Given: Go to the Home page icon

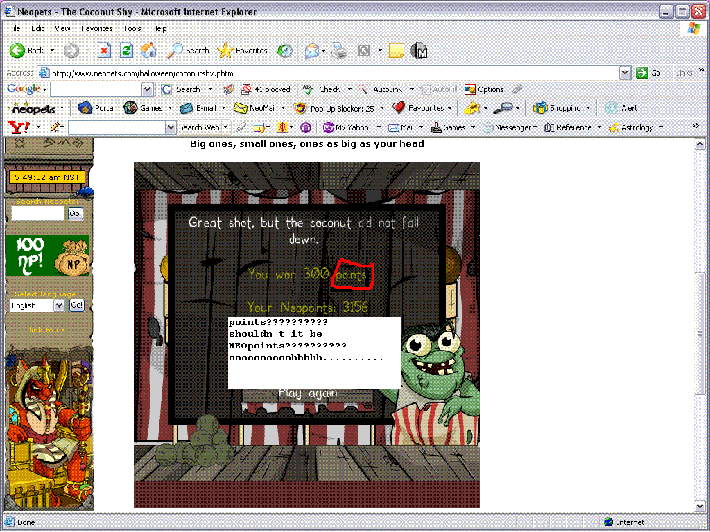Looking at the screenshot, I should pos(148,51).
